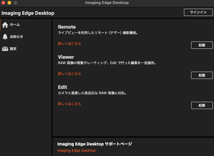214x156 pixels.
Task: Click the red close window button
Action: pos(3,3)
